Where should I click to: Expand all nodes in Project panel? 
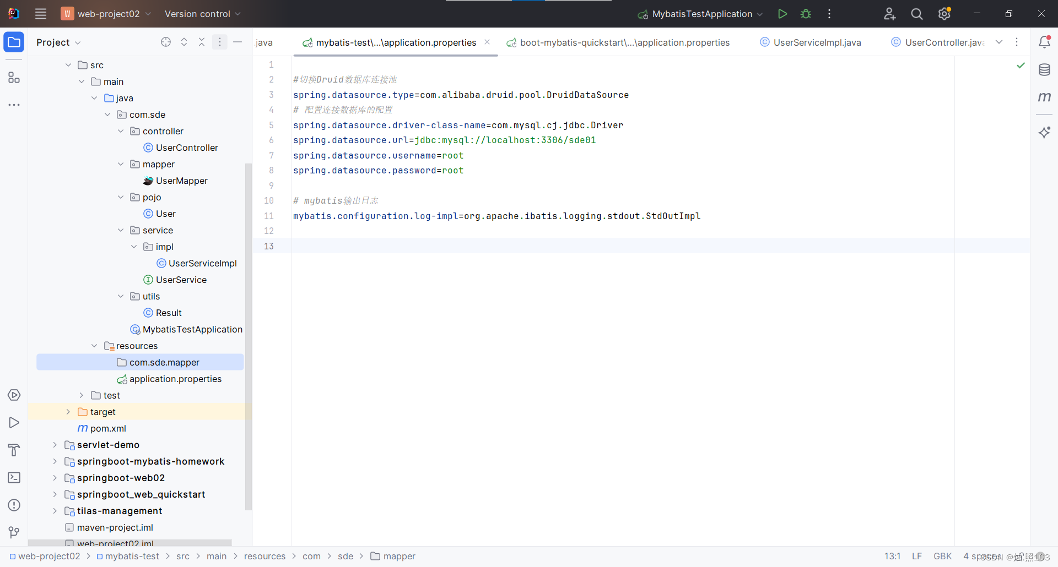(x=184, y=42)
